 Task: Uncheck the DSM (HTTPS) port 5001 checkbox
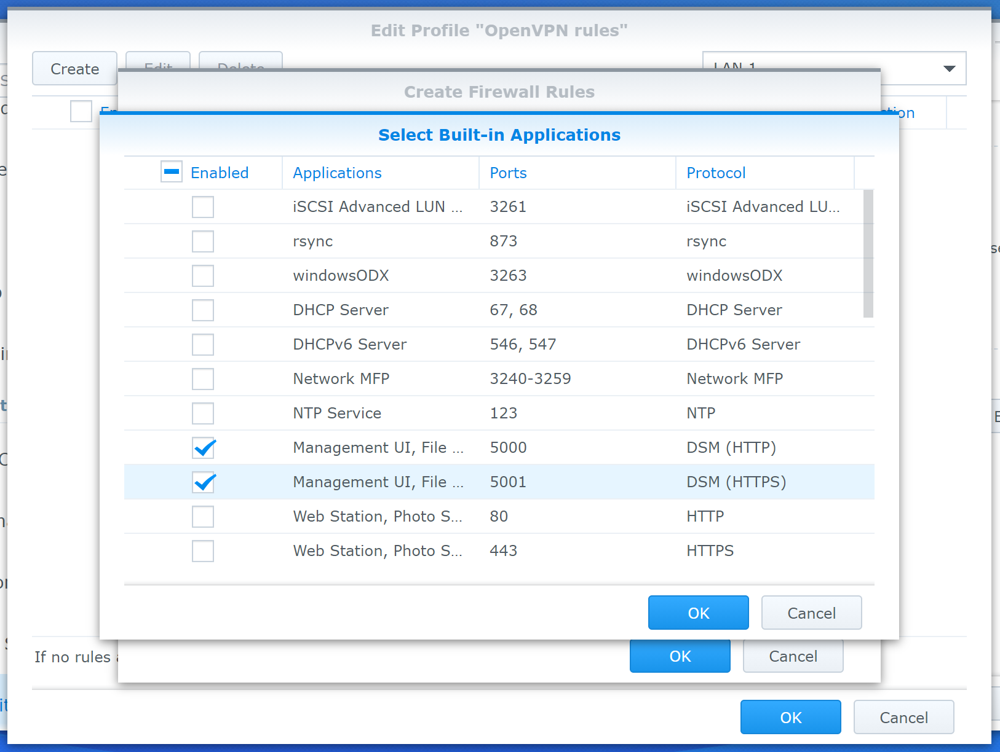click(203, 482)
